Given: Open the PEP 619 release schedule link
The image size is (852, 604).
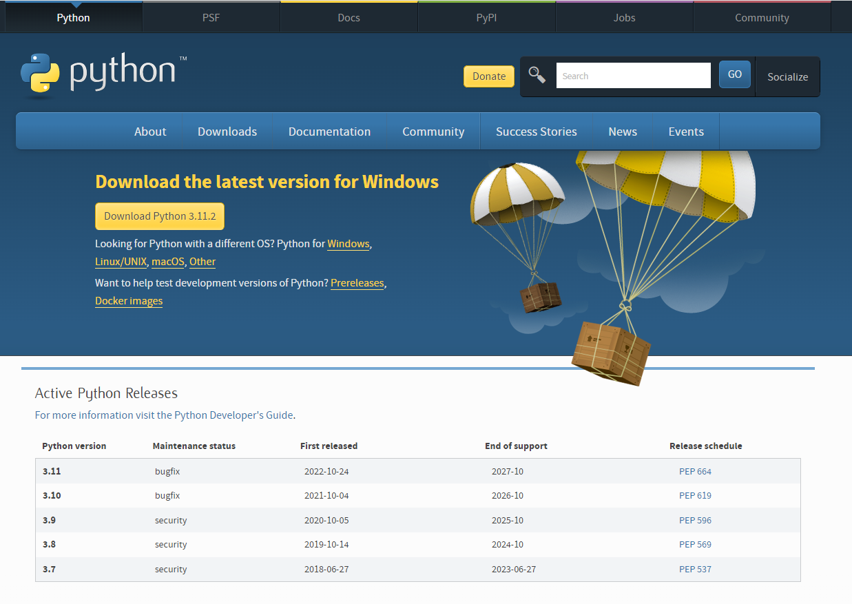Looking at the screenshot, I should [x=695, y=496].
